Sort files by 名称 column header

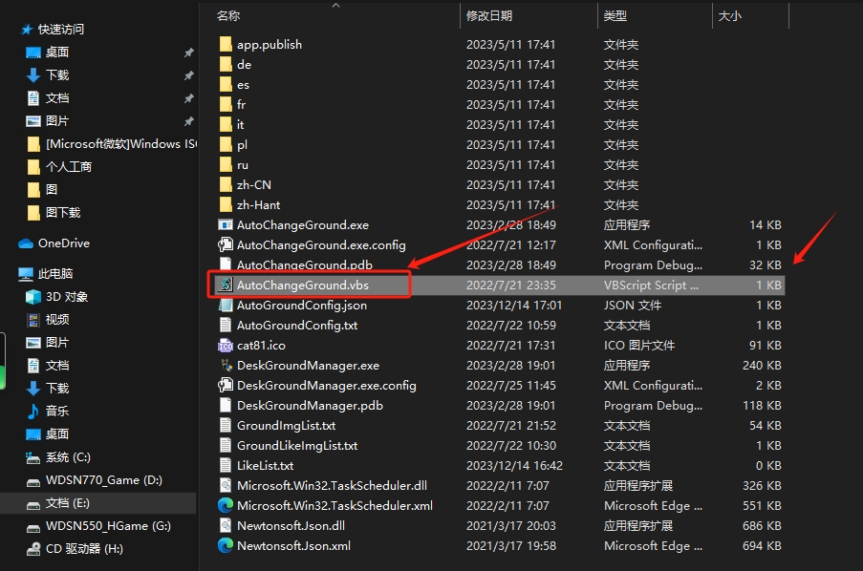[x=228, y=15]
